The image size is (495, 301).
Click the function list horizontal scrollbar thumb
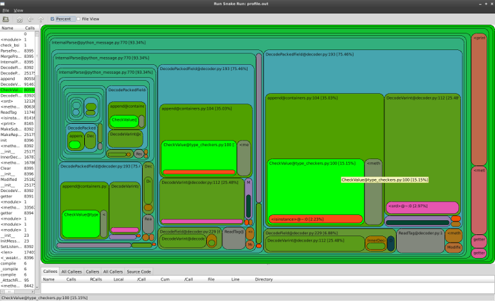click(x=11, y=291)
